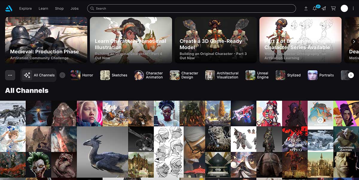Open the pink-lit white-haired portrait thumbnail
The height and width of the screenshot is (180, 359).
click(x=90, y=113)
